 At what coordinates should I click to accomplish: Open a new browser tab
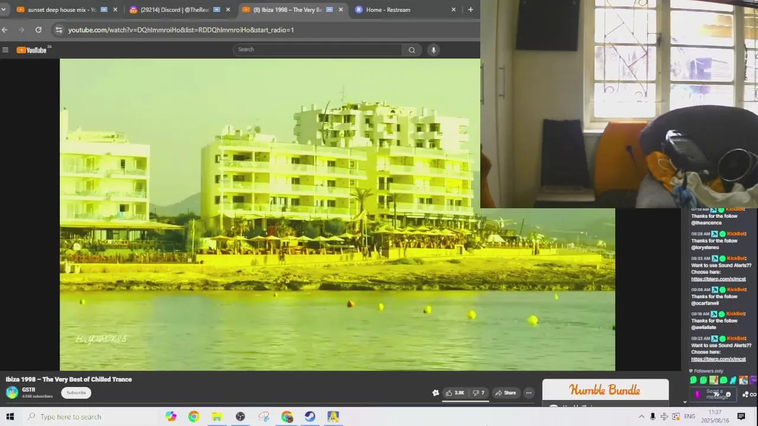pyautogui.click(x=470, y=9)
